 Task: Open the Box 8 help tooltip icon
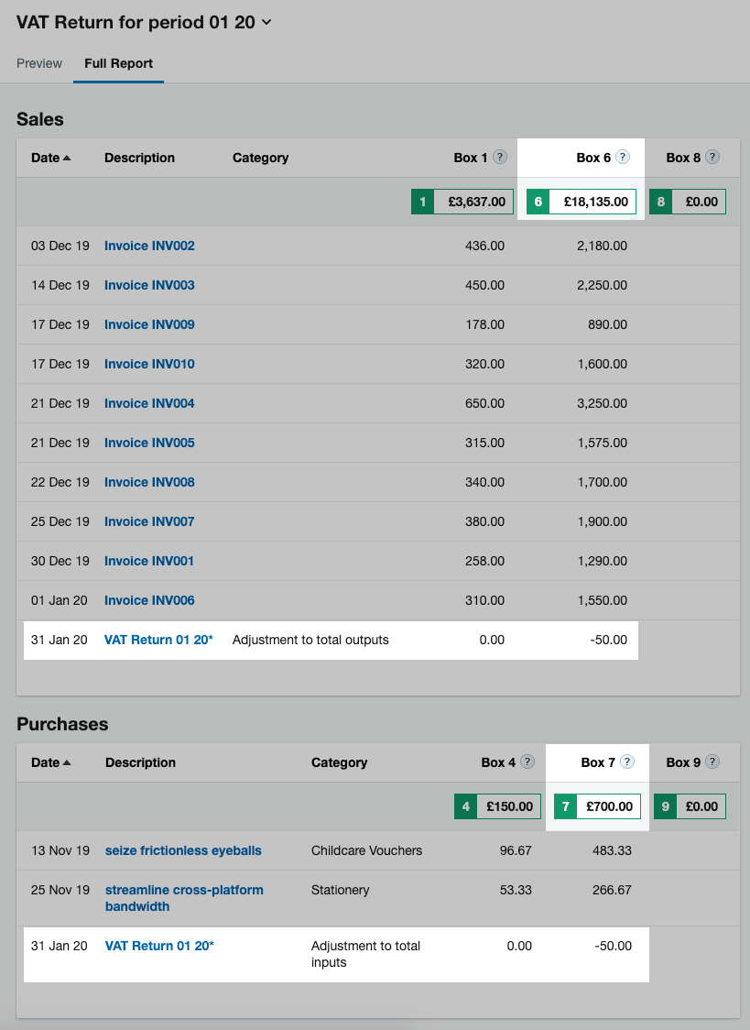click(712, 158)
